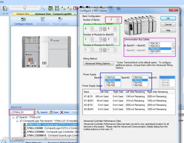Increase Bank#1 left modules count
Screen dimensions: 184x143
coord(92,28)
